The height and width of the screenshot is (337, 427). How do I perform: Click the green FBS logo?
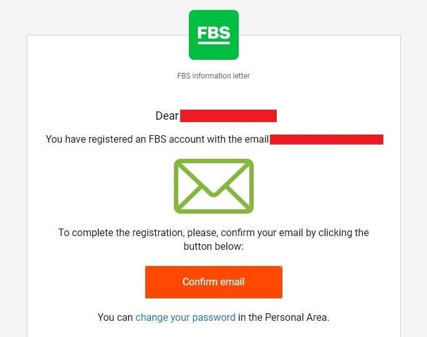click(213, 35)
